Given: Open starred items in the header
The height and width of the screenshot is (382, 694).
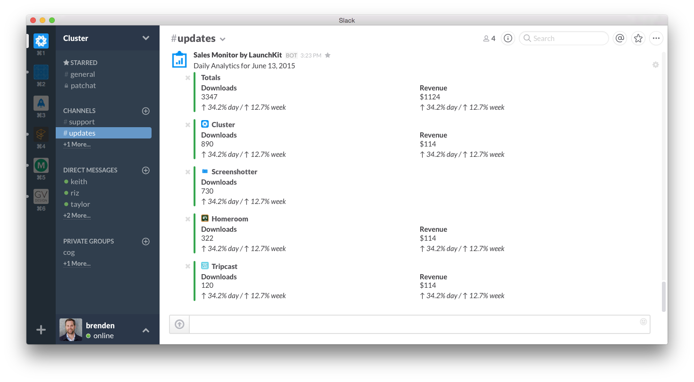Looking at the screenshot, I should 638,39.
